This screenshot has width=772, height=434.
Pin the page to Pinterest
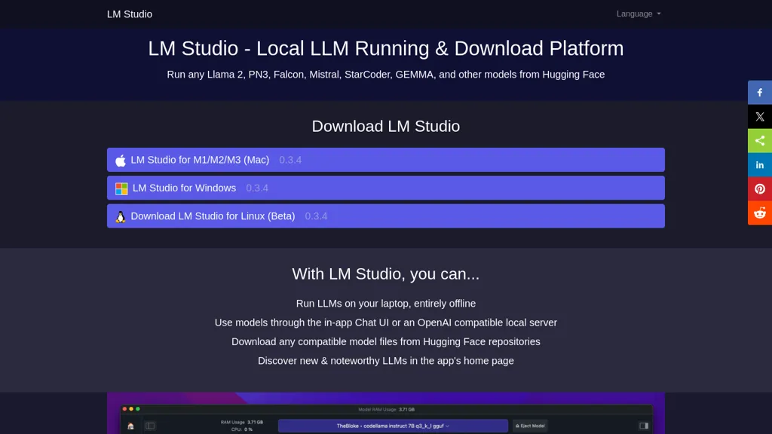click(759, 188)
